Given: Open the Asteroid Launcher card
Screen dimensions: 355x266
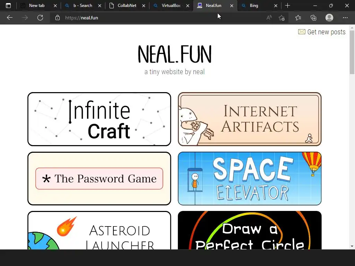Looking at the screenshot, I should (99, 230).
